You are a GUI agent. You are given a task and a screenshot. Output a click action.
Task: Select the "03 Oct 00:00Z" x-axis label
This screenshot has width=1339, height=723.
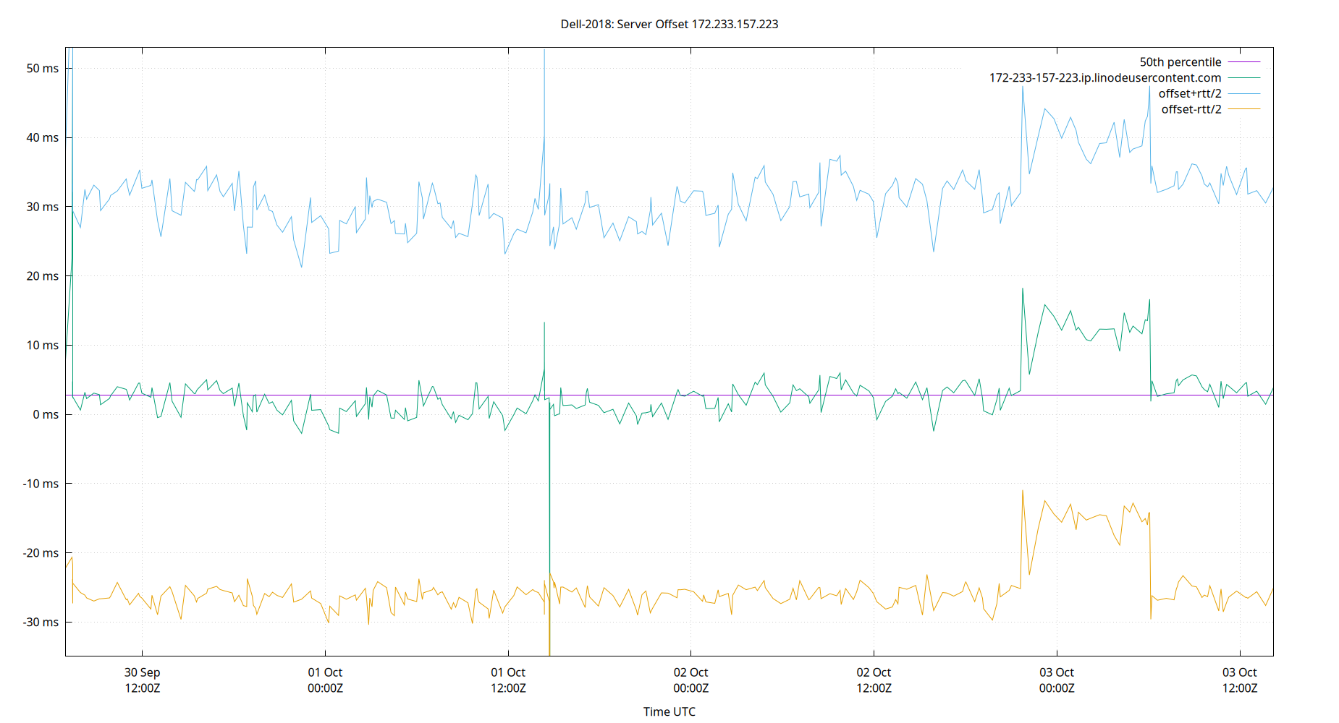coord(1057,680)
